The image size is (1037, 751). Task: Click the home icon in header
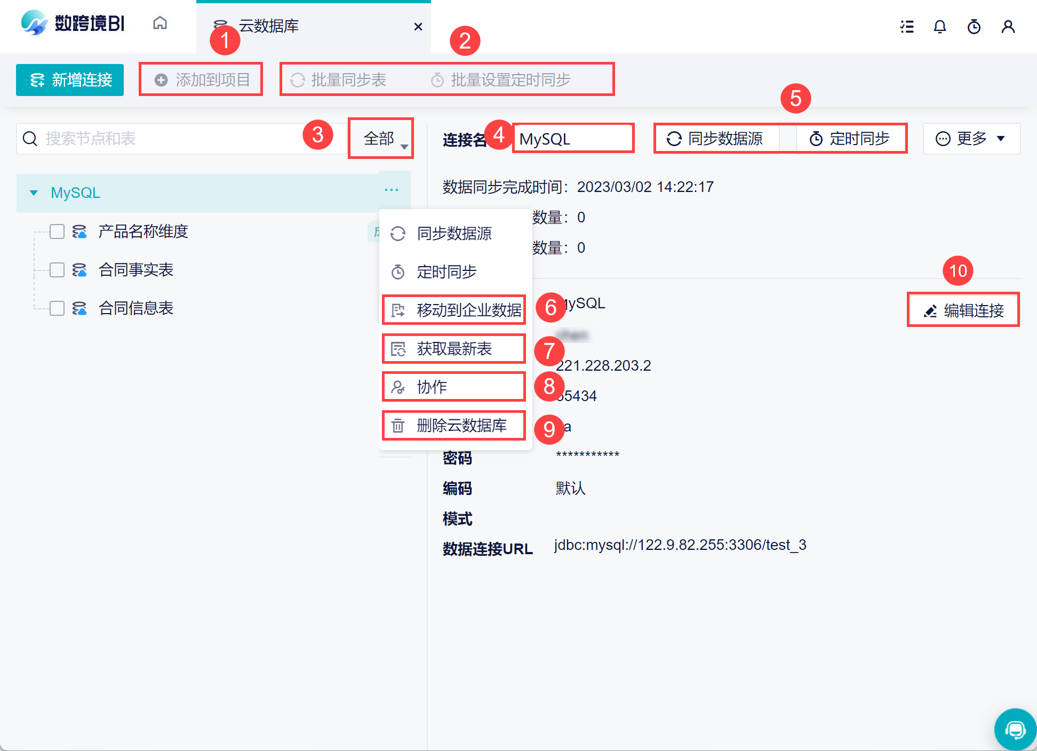point(159,23)
